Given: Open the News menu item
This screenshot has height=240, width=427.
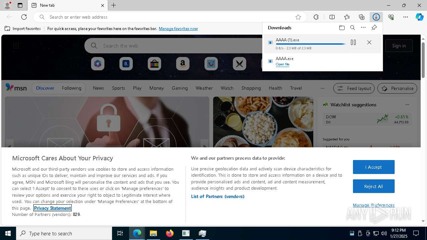Looking at the screenshot, I should (x=98, y=88).
